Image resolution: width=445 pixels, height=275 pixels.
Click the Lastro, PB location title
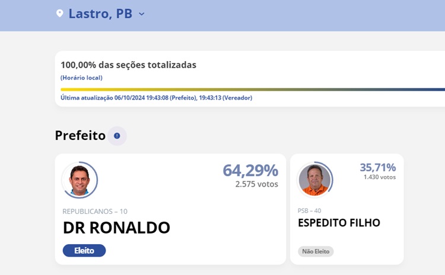[100, 14]
